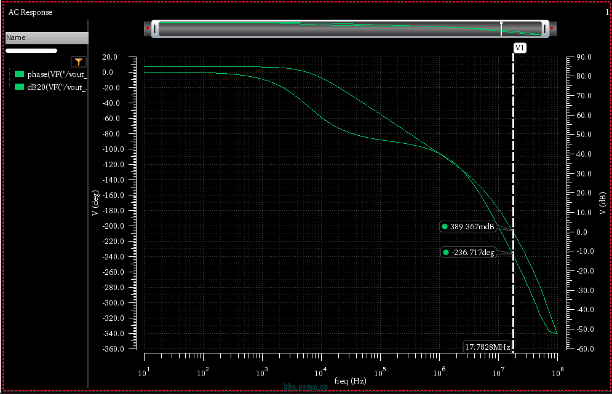Click the Name column header
Image resolution: width=612 pixels, height=394 pixels.
(x=47, y=38)
